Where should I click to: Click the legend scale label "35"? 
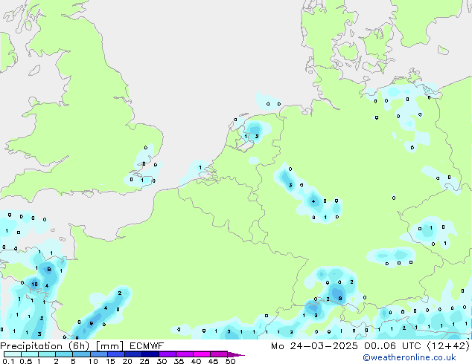click(179, 361)
